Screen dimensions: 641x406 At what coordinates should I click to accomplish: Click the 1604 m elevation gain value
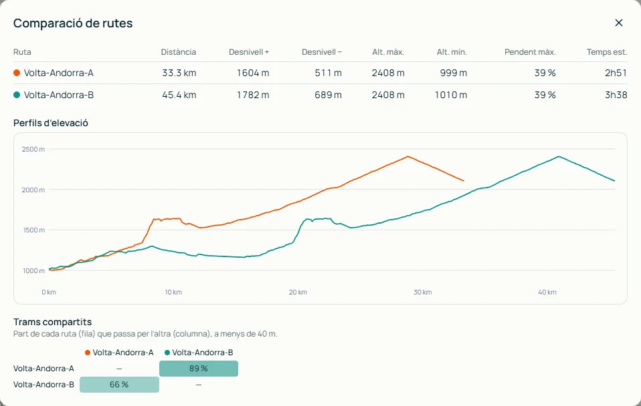pos(253,73)
